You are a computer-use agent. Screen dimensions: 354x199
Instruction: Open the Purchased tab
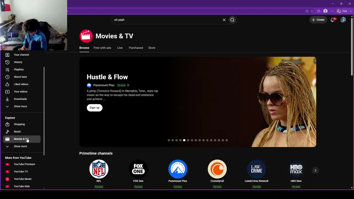pos(136,48)
